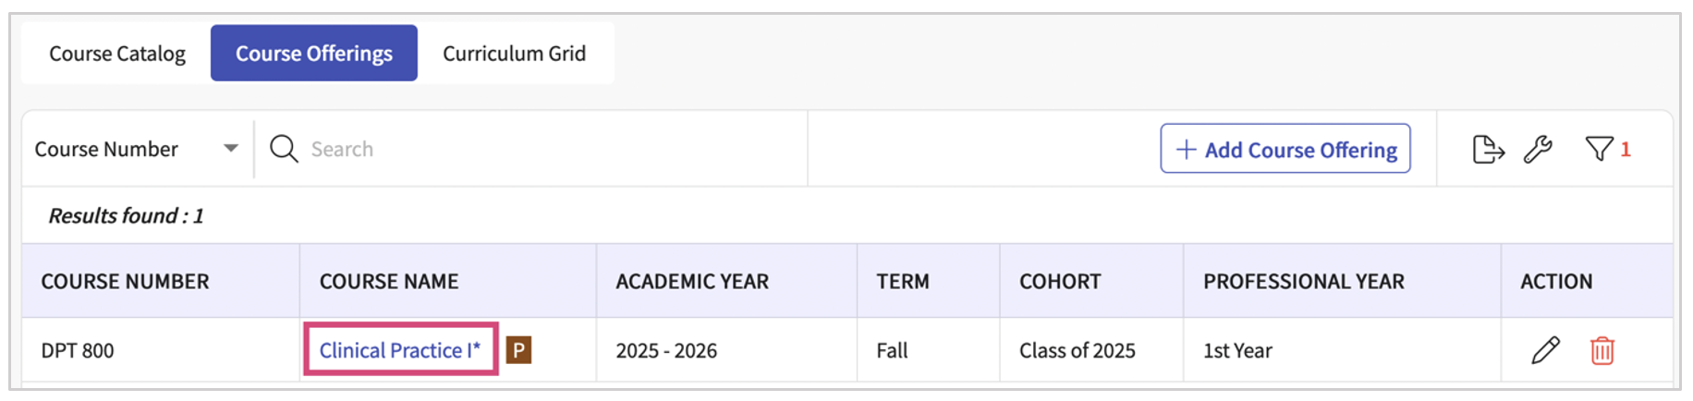The height and width of the screenshot is (401, 1693).
Task: Click the Professional Year column header
Action: tap(1303, 282)
